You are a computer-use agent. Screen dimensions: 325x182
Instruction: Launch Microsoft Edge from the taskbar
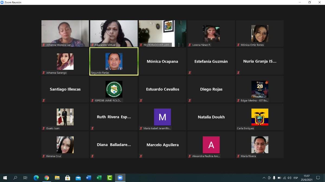[36, 178]
